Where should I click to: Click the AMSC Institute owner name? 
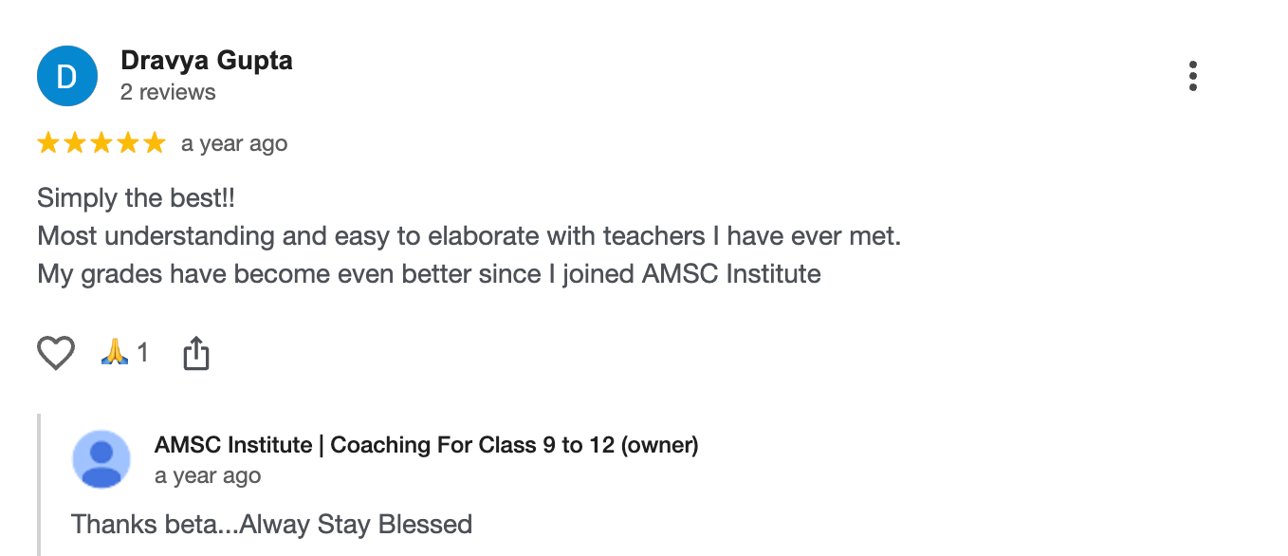point(426,445)
